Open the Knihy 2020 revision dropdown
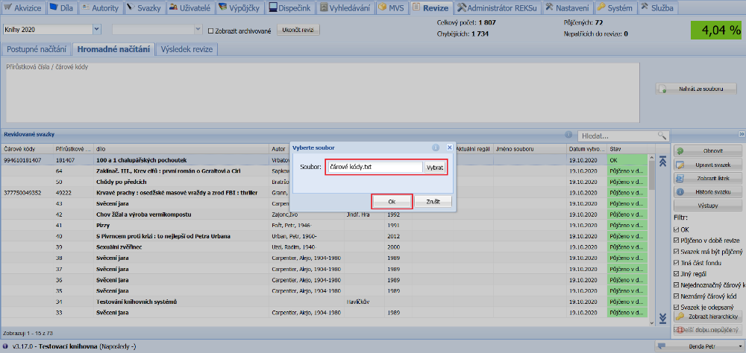Viewport: 746px width, 353px height. point(97,30)
